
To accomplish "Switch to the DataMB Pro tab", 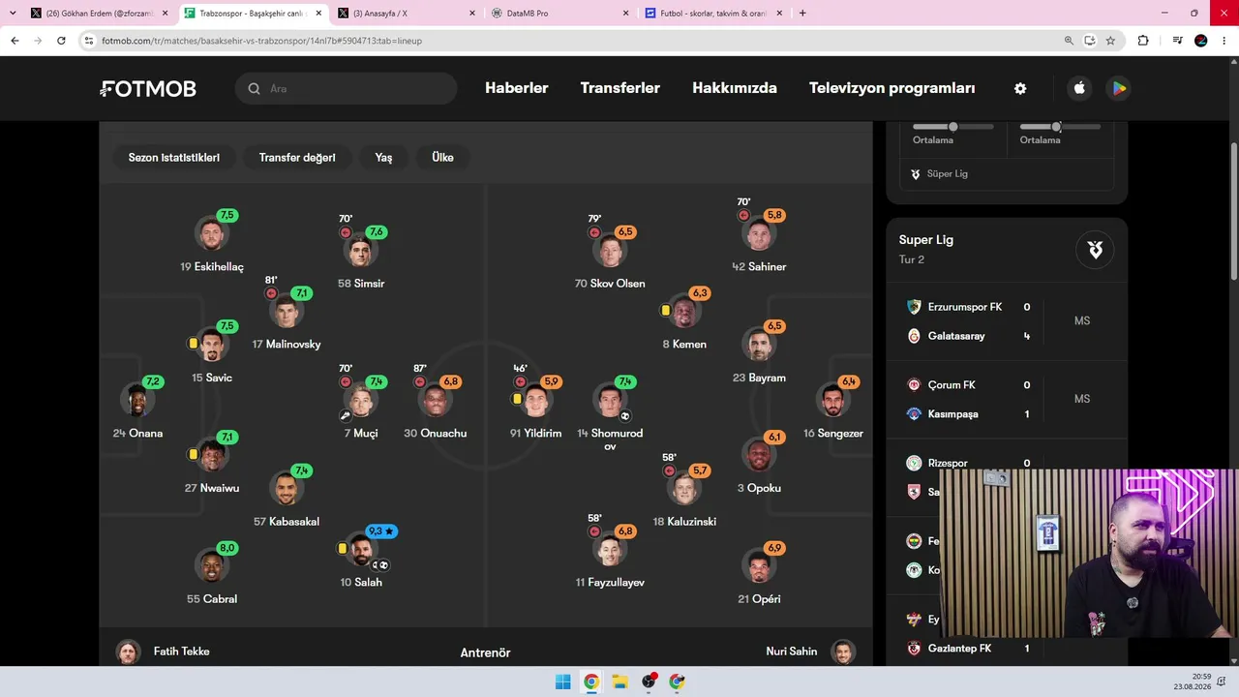I will (x=559, y=14).
